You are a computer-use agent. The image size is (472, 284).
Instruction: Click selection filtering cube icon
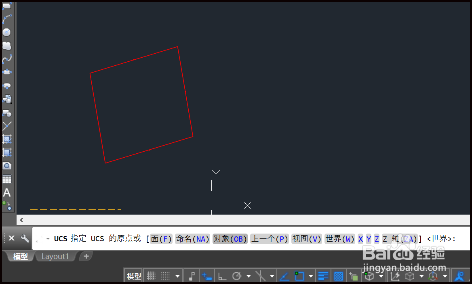(x=410, y=276)
